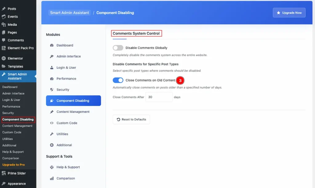The image size is (315, 188).
Task: Click the Admin Interface module icon
Action: (52, 57)
